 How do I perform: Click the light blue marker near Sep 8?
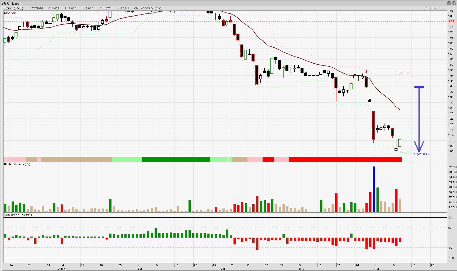[156, 12]
